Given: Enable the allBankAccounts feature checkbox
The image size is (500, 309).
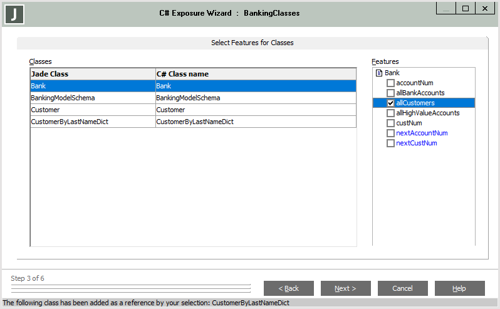Looking at the screenshot, I should click(390, 93).
